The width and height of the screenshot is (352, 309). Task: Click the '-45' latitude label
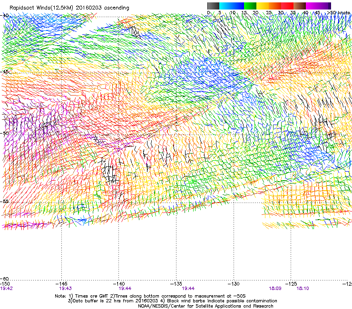pyautogui.click(x=4, y=72)
